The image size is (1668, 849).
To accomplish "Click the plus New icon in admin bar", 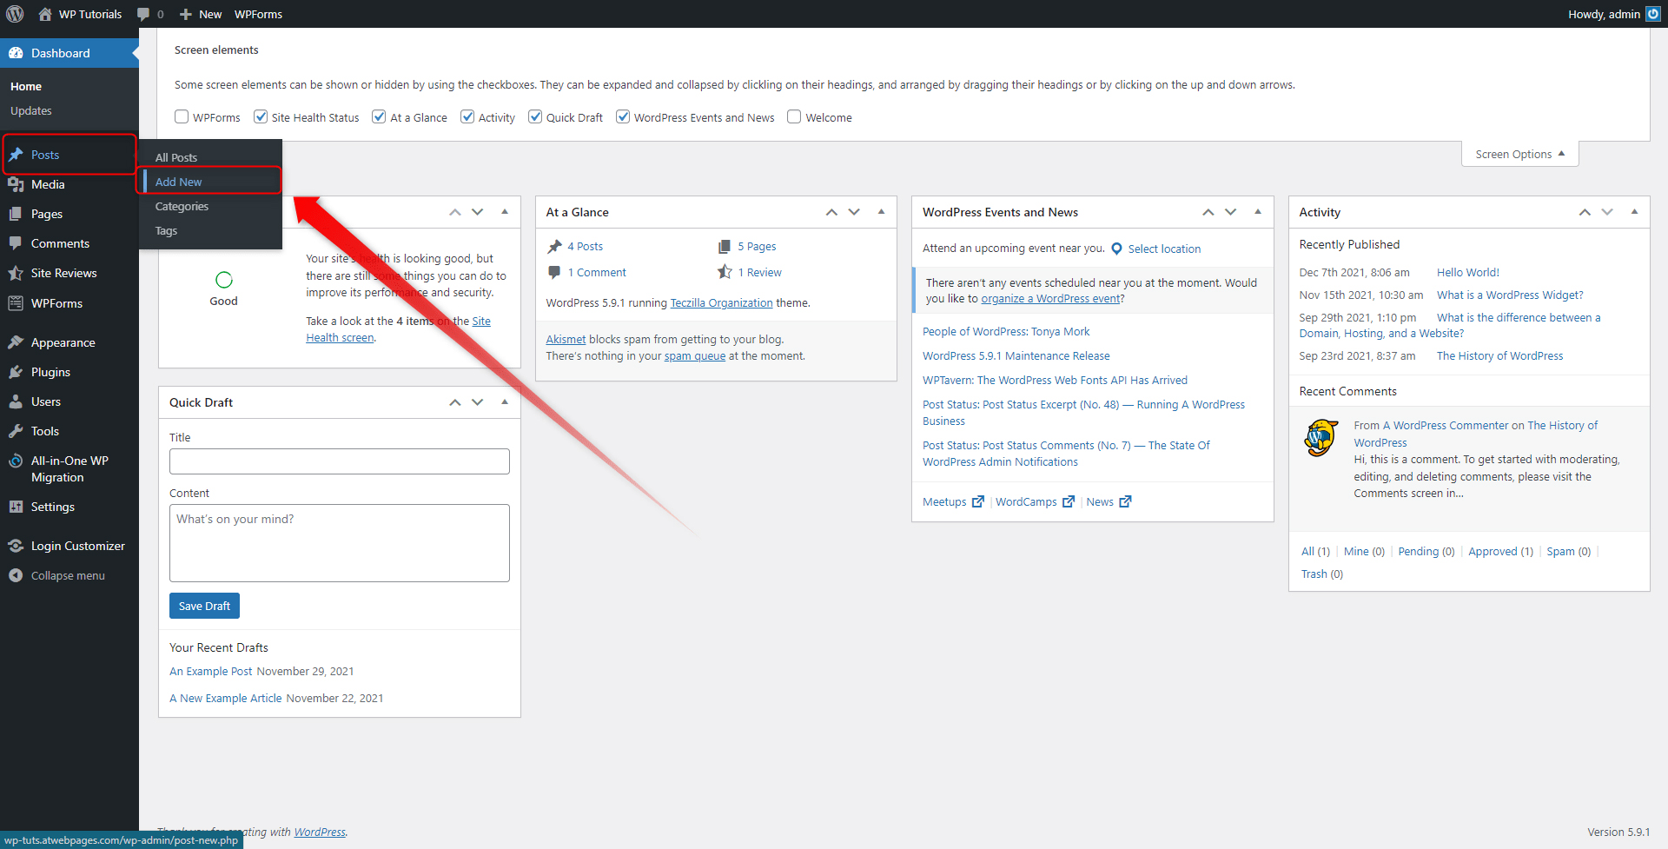I will (185, 14).
